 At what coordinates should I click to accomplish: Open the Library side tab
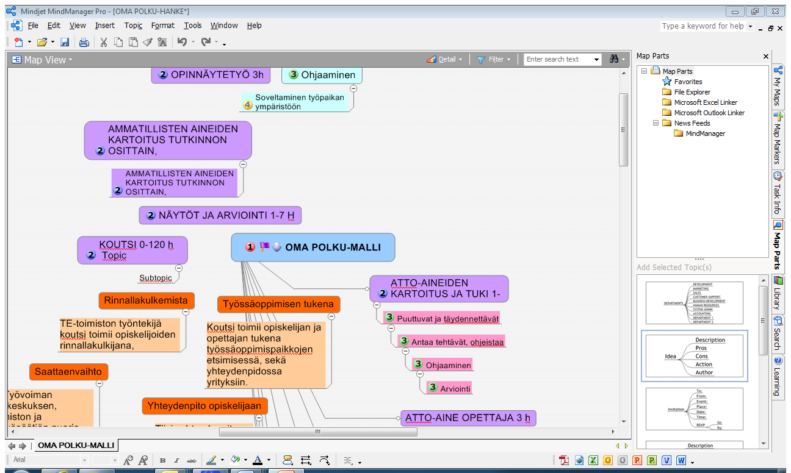tap(778, 293)
